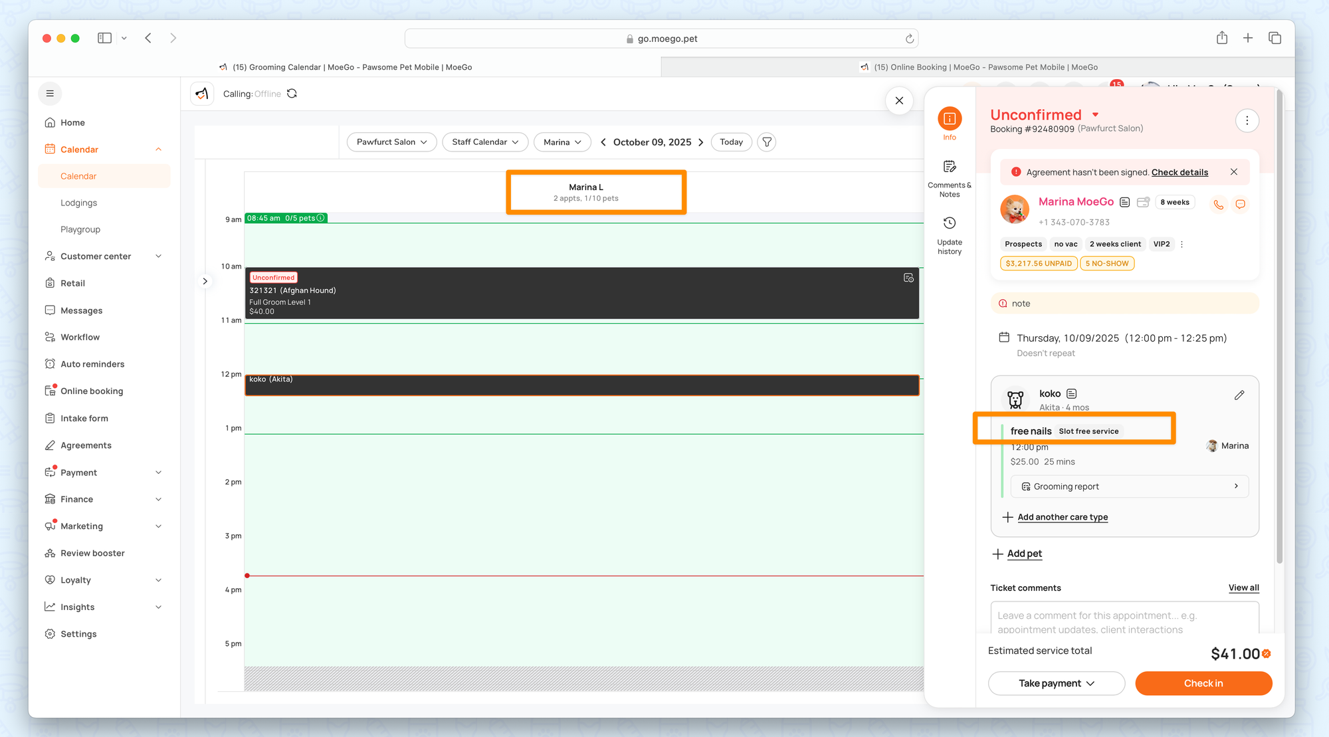Open the Update history icon

[949, 223]
